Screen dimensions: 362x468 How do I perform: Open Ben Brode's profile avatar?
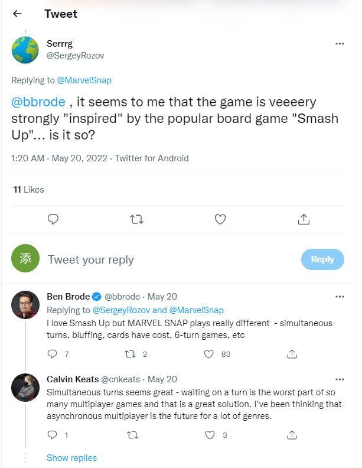click(26, 305)
